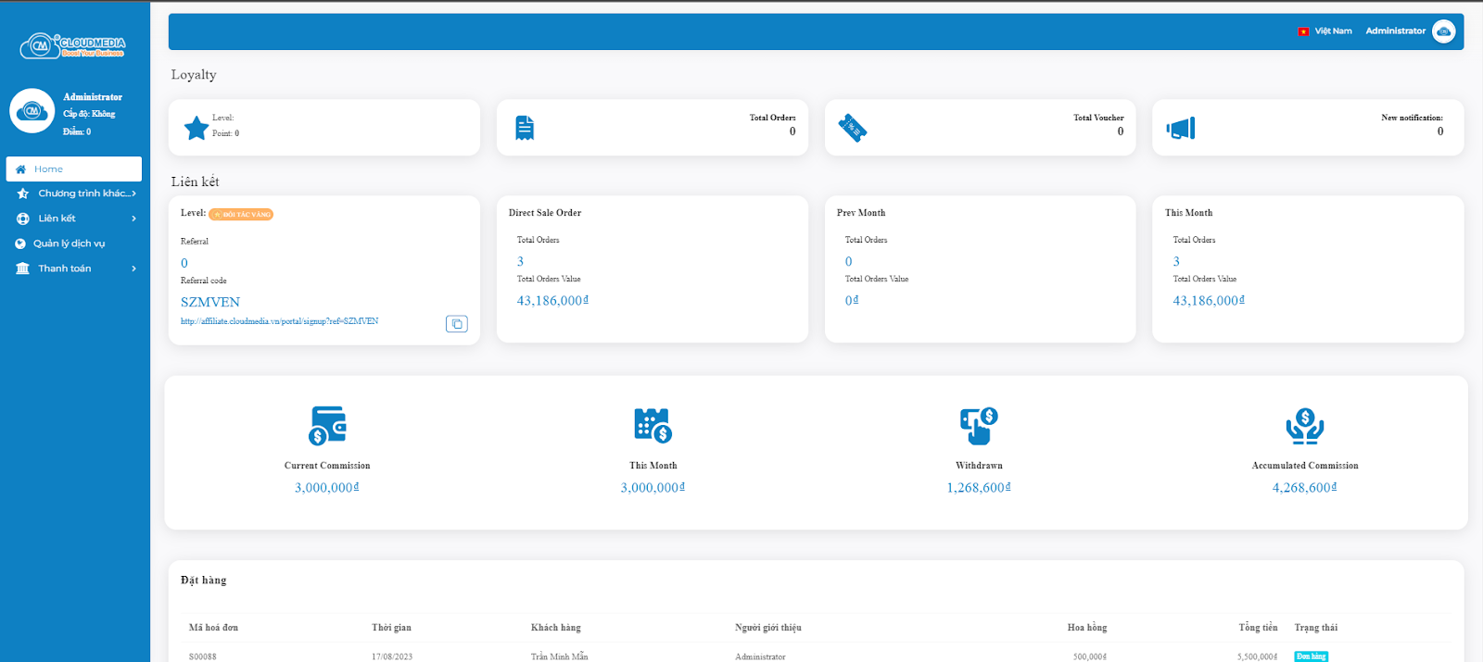Click Accumulated Commission amount 4,268,600đ
Viewport: 1483px width, 662px height.
click(x=1305, y=487)
